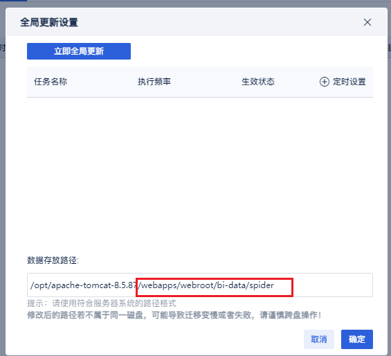
Task: Click the bold cross-disk warning message
Action: tap(174, 315)
